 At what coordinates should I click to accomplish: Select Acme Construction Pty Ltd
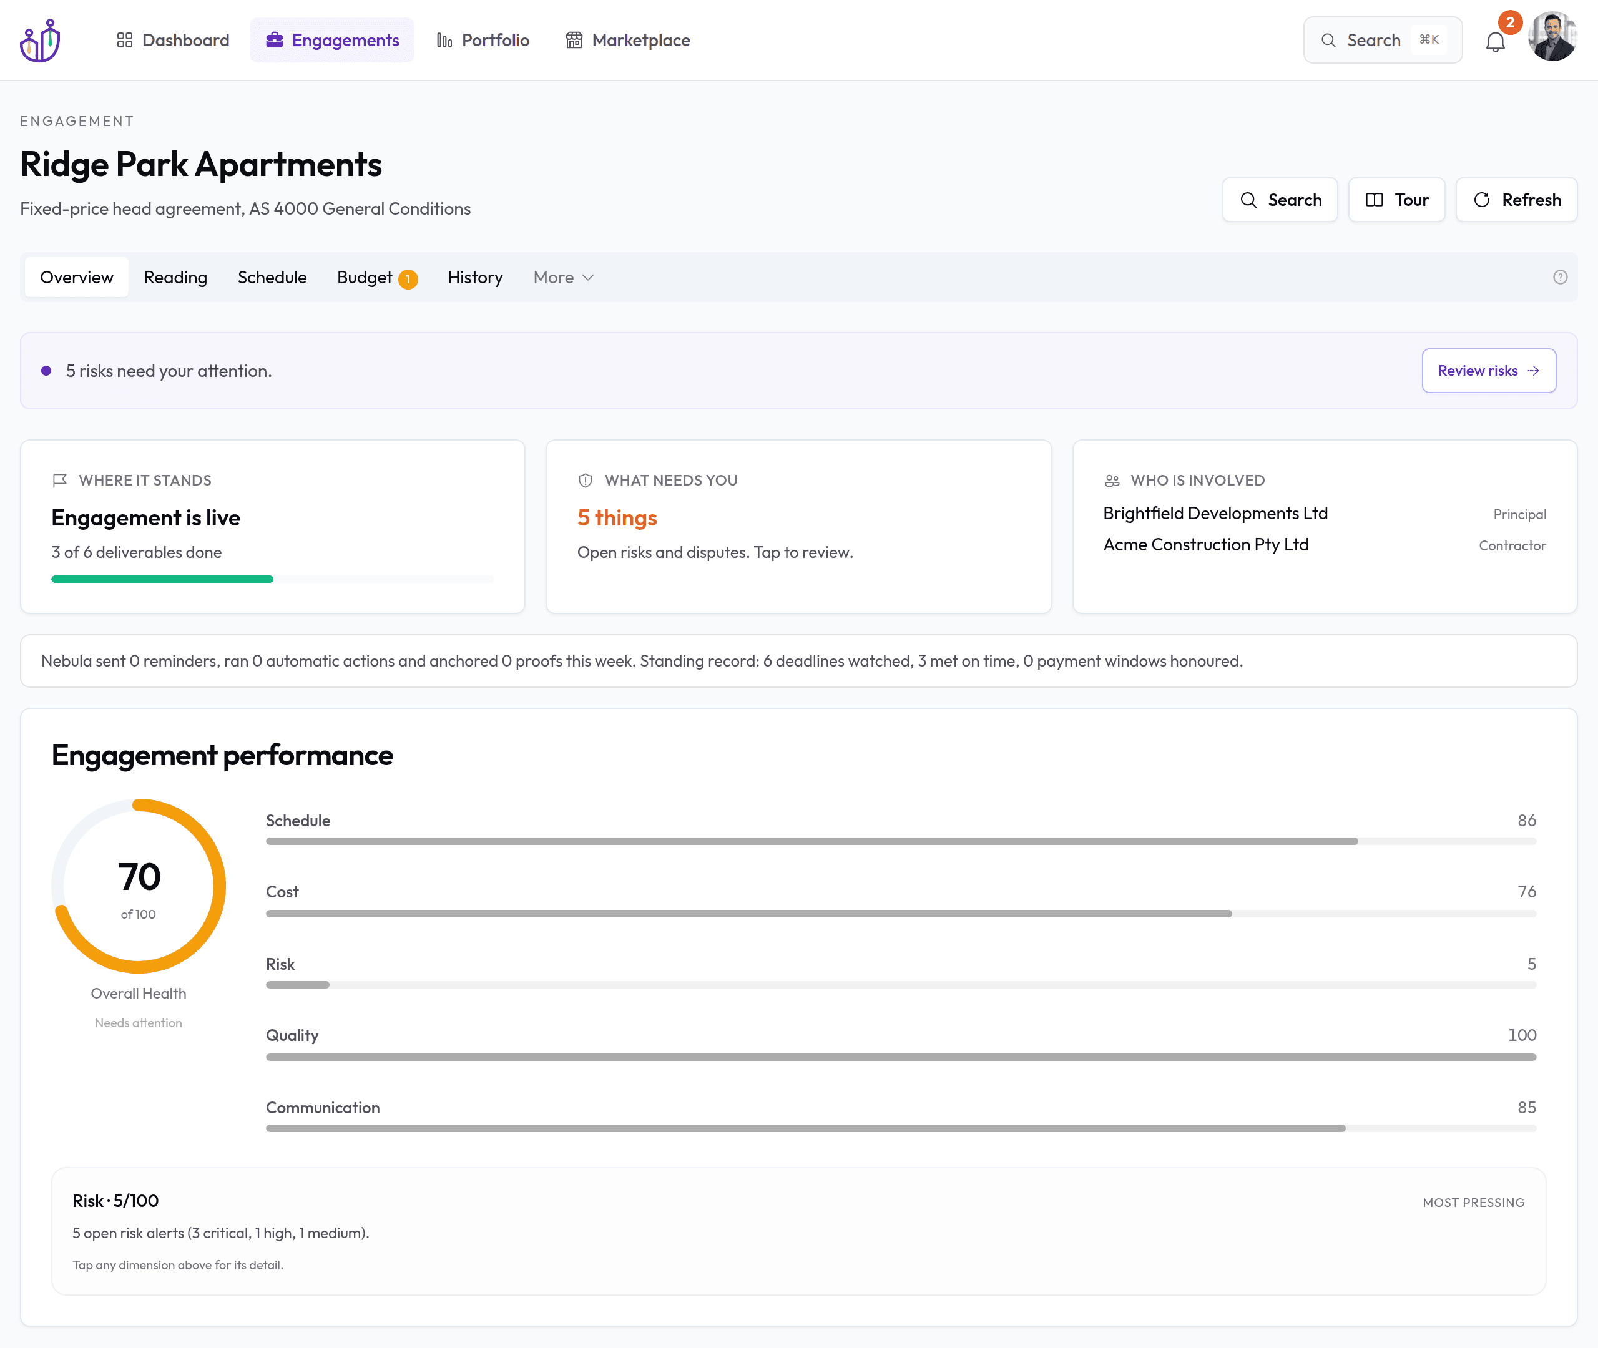(1206, 545)
